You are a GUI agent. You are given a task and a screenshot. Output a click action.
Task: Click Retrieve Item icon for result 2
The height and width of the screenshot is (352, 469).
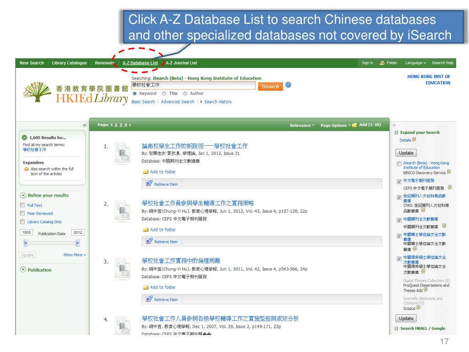tap(149, 241)
